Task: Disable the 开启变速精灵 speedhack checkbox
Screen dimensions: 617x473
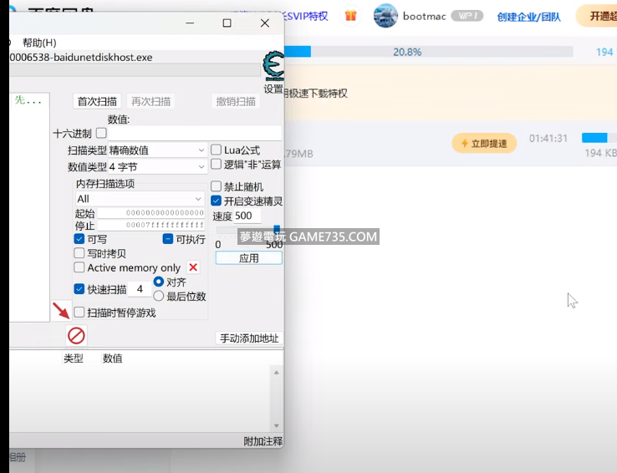Action: (x=216, y=201)
